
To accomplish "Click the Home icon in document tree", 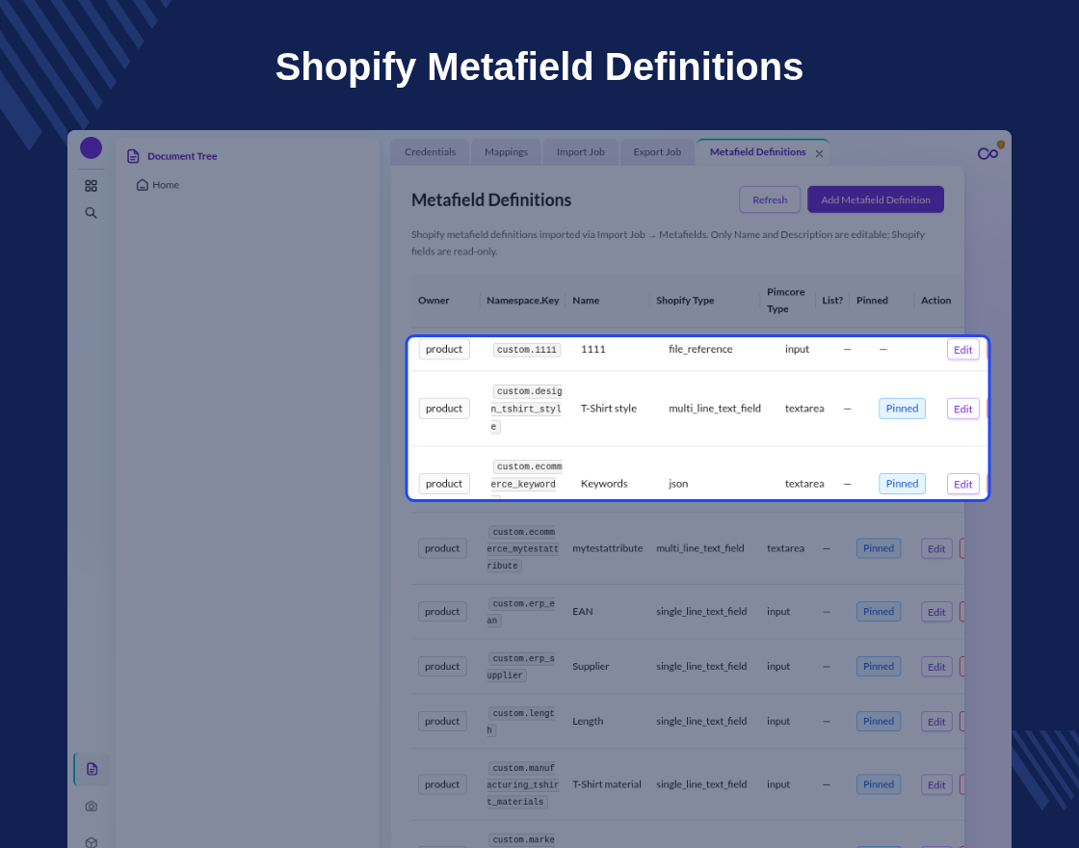I will [x=143, y=184].
